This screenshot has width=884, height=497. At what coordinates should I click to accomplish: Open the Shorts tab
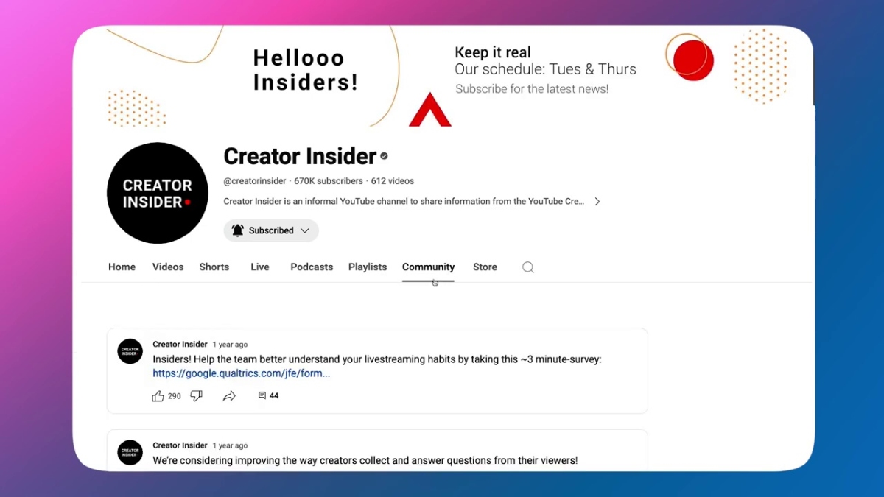(214, 267)
